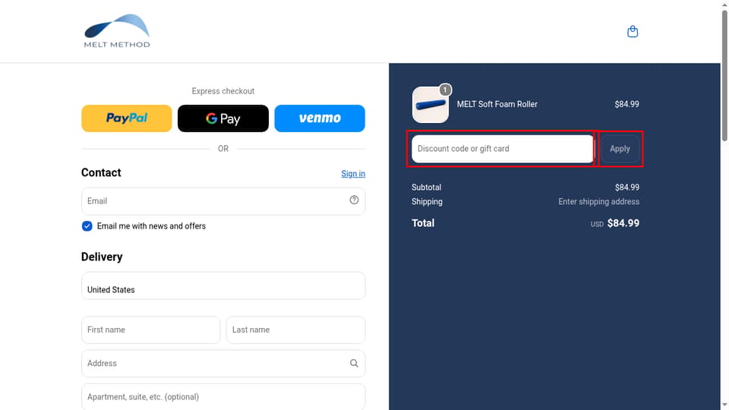The image size is (729, 410).
Task: Click the Delivery section heading
Action: tap(102, 257)
